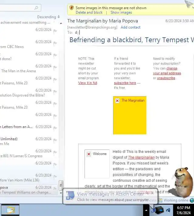
Task: Click message list scrollbar up arrow
Action: click(61, 23)
